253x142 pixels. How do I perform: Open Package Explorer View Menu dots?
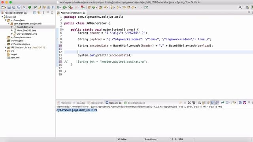[43, 13]
